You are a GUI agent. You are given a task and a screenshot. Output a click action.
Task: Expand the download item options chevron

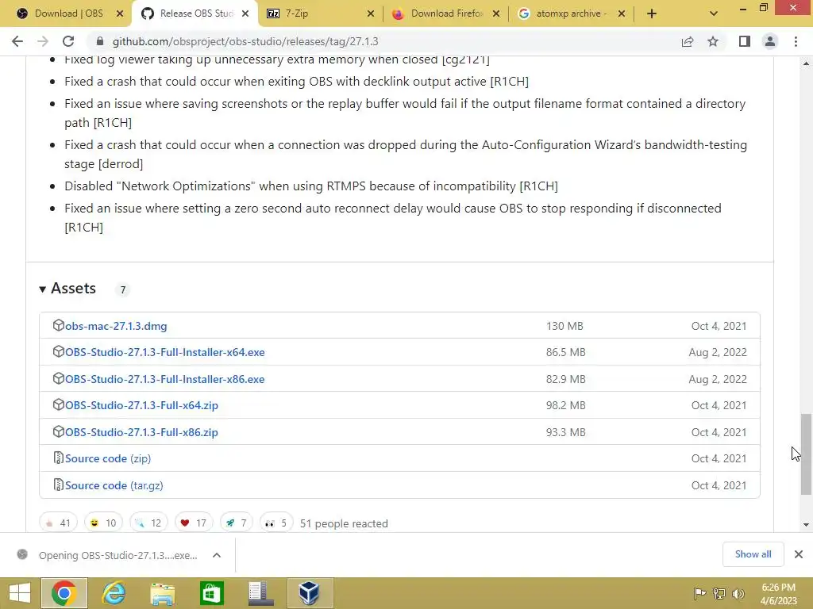(217, 555)
